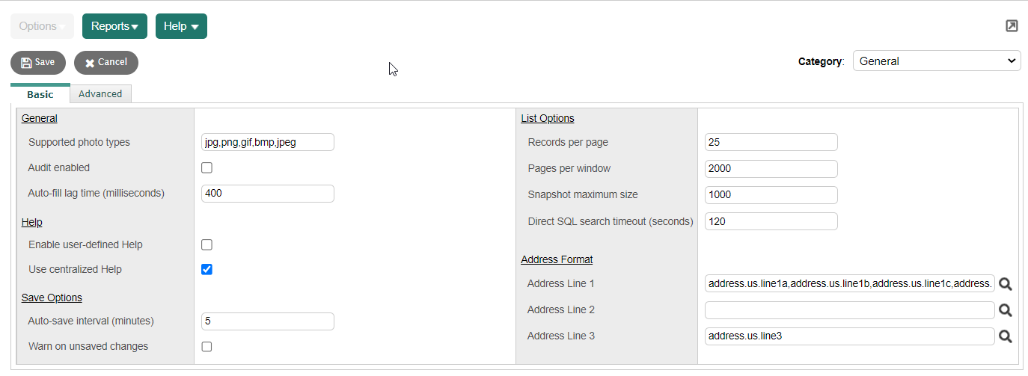Click the Address Line 2 search magnifier icon
The height and width of the screenshot is (376, 1028).
[1006, 310]
